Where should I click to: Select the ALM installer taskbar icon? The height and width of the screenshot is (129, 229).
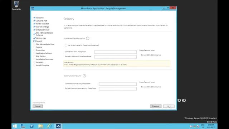click(58, 126)
